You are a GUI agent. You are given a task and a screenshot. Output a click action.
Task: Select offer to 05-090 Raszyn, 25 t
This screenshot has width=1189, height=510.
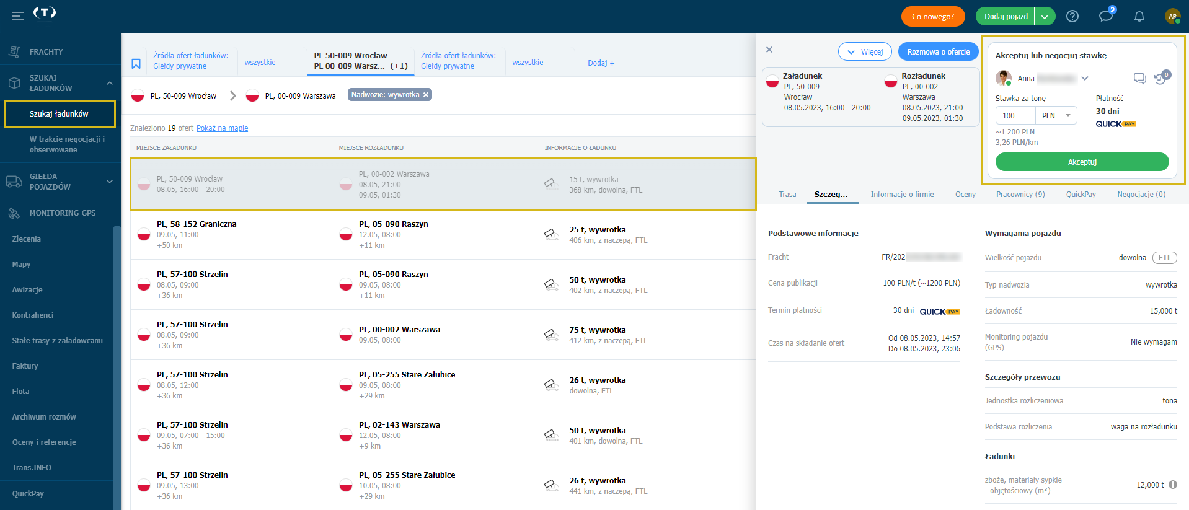(443, 235)
